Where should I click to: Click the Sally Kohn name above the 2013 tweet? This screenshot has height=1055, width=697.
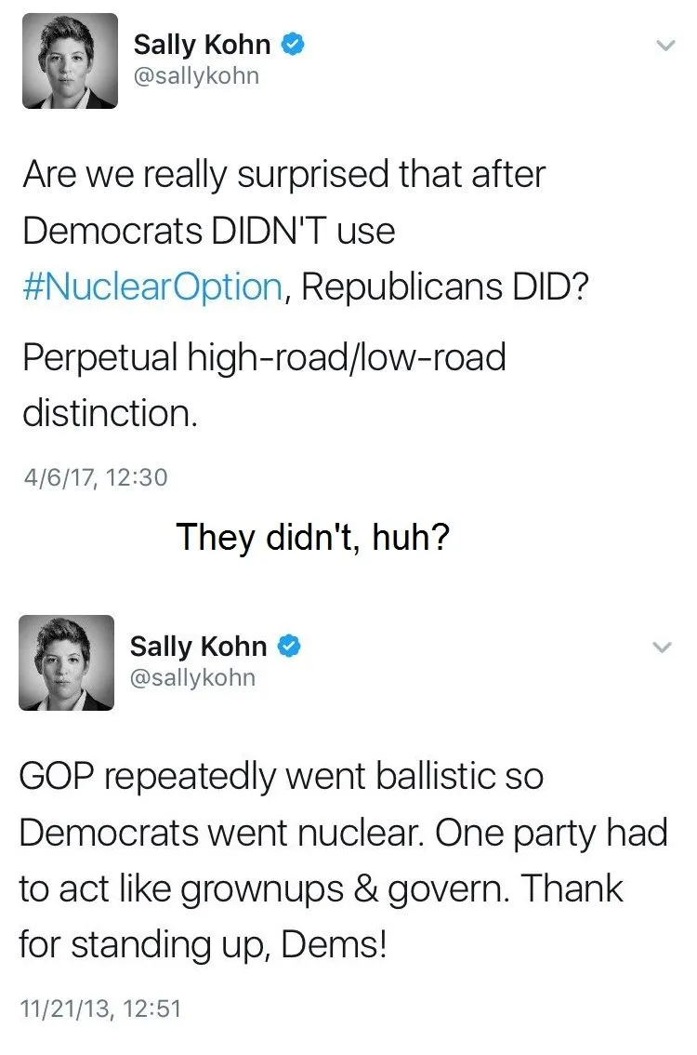198,646
